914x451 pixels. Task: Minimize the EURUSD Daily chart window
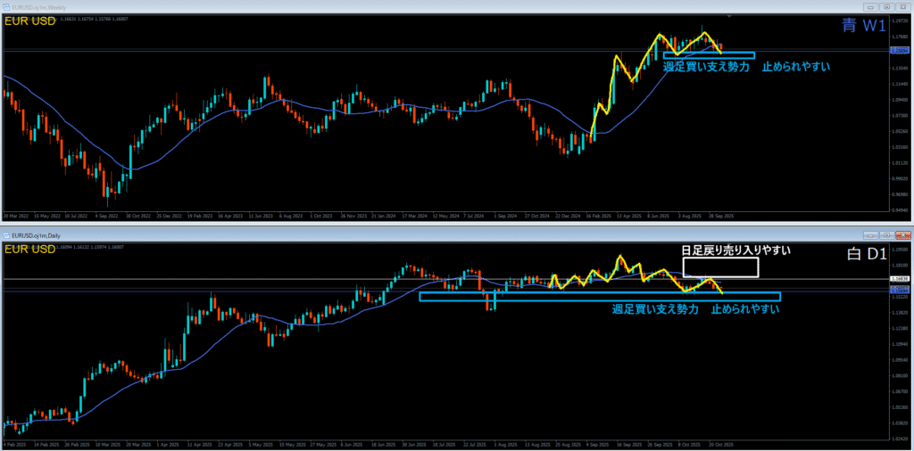(872, 234)
